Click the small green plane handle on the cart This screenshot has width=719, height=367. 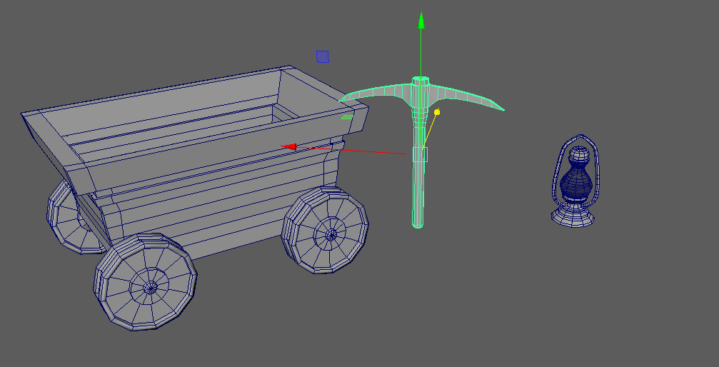coord(347,117)
